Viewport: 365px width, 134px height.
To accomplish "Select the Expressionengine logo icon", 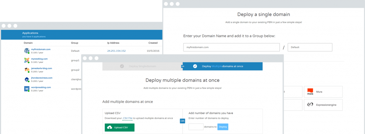I will pyautogui.click(x=310, y=105).
